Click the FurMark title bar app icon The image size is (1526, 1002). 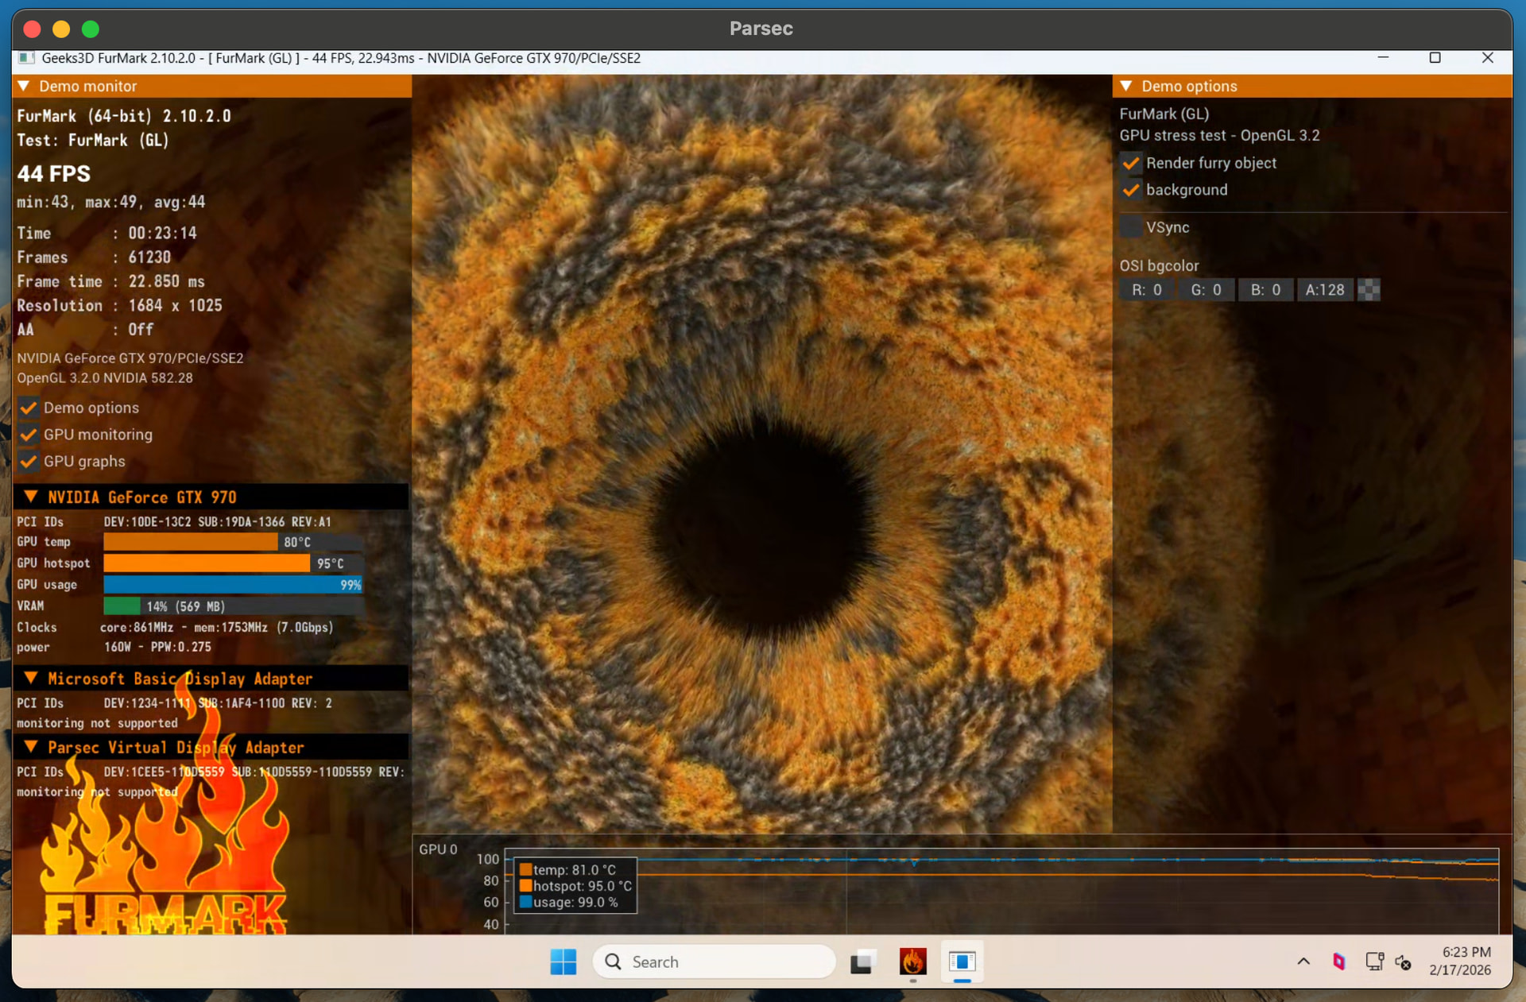coord(26,58)
